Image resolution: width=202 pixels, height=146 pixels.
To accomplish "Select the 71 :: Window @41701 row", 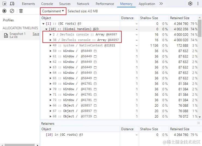I will click(119, 95).
